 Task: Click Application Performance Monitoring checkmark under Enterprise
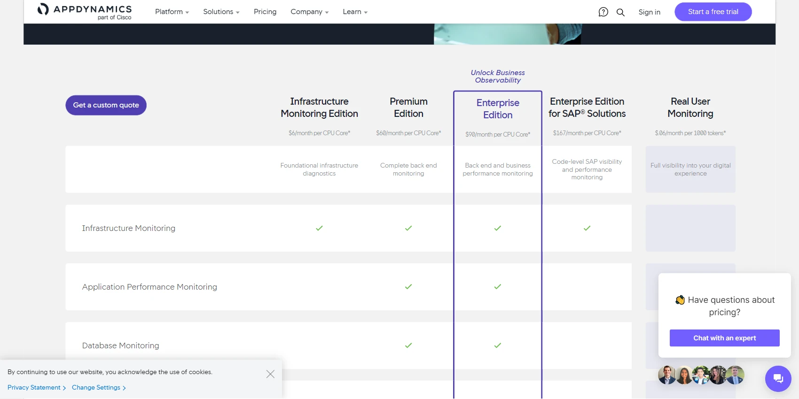click(498, 287)
